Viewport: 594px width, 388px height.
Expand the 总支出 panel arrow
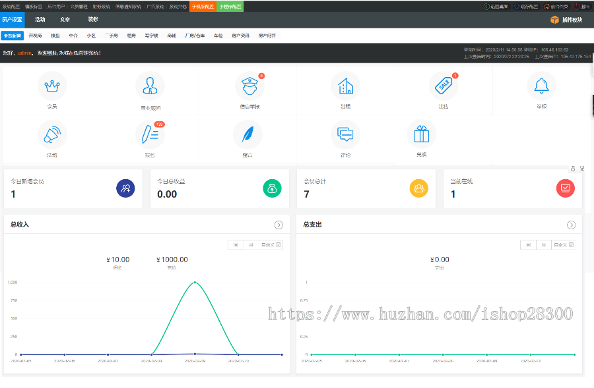pos(571,225)
